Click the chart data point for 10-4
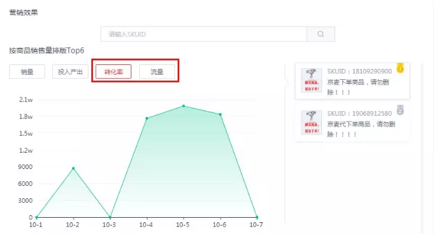 [x=147, y=118]
